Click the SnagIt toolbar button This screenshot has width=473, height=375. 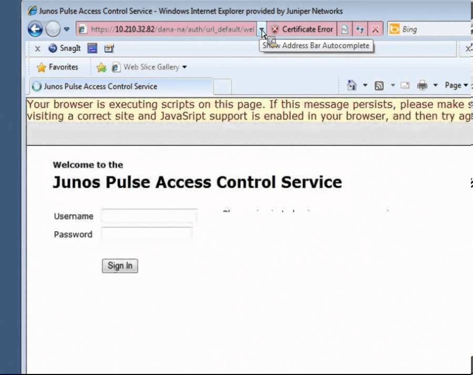(65, 48)
